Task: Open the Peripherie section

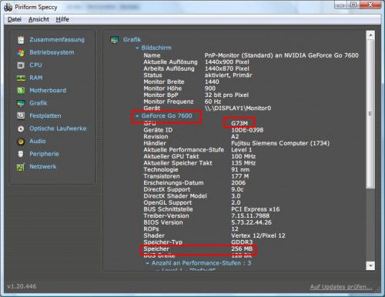Action: (44, 154)
